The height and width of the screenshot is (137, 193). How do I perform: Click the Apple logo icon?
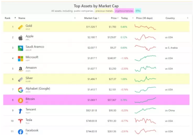21,38
